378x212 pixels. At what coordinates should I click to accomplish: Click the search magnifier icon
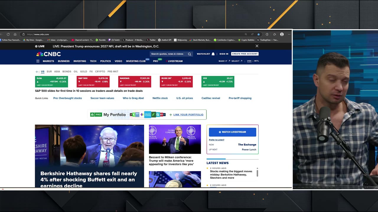pos(190,54)
